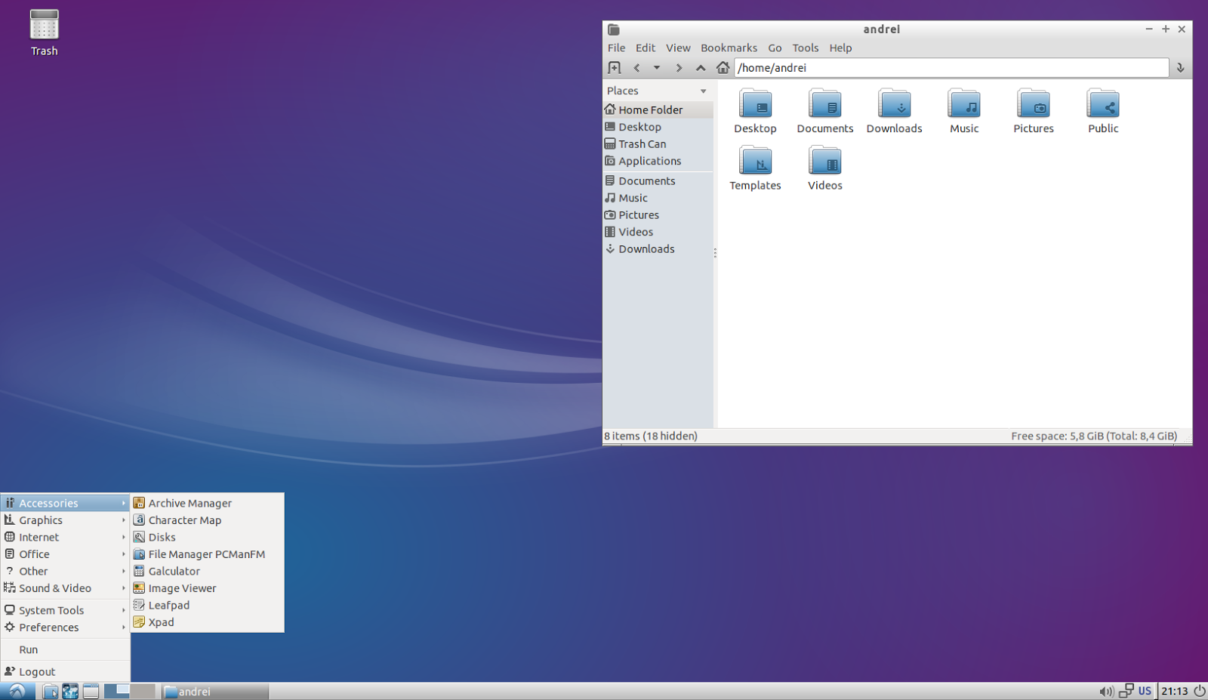Open the Bookmarks menu
1208x700 pixels.
point(729,48)
